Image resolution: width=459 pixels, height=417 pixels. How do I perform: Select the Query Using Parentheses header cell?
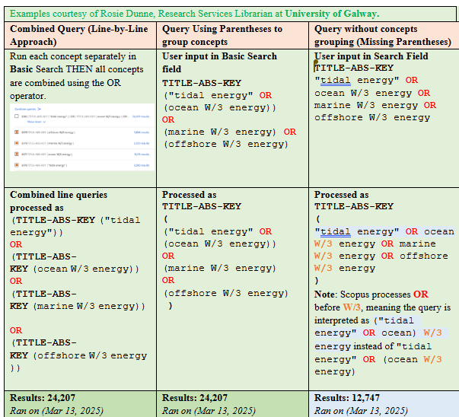[x=234, y=35]
